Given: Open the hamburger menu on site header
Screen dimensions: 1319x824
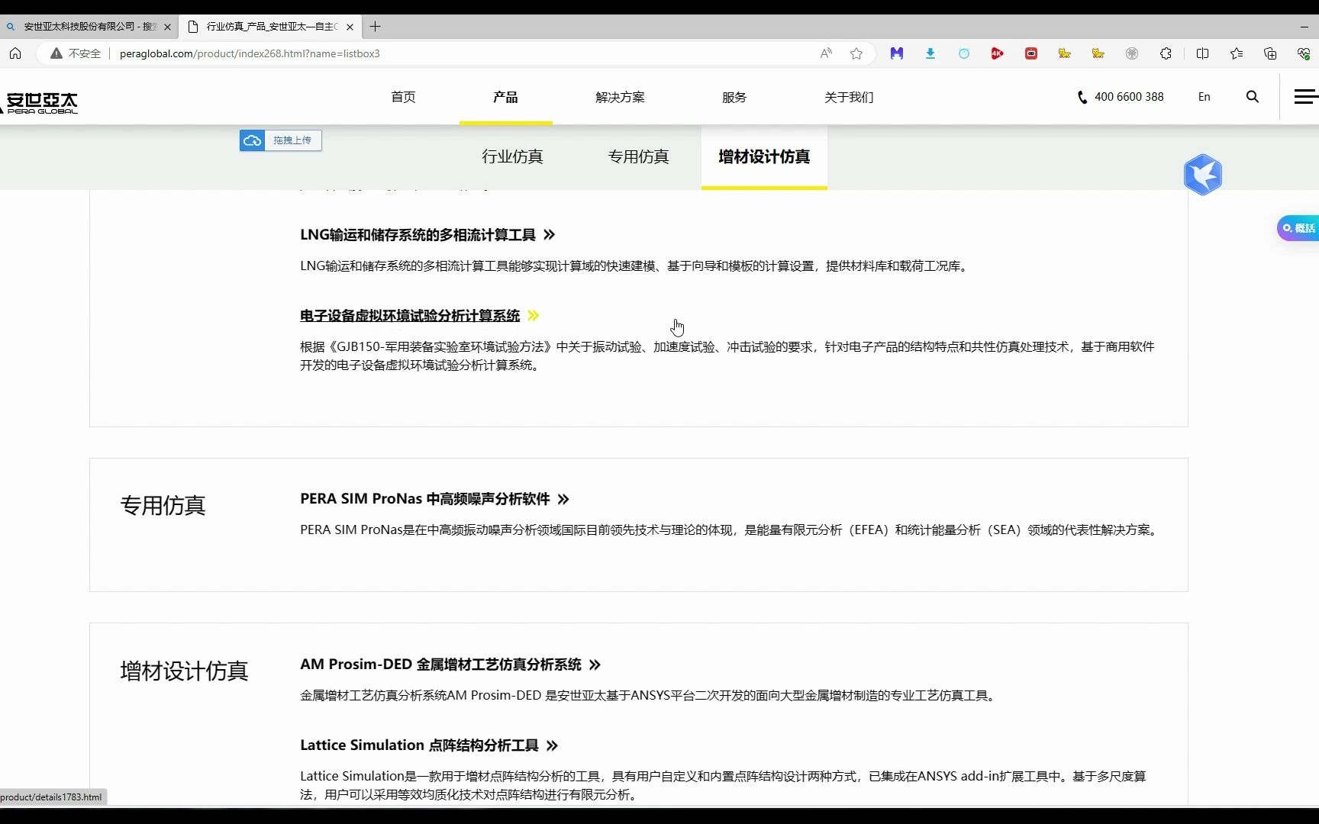Looking at the screenshot, I should pyautogui.click(x=1306, y=97).
